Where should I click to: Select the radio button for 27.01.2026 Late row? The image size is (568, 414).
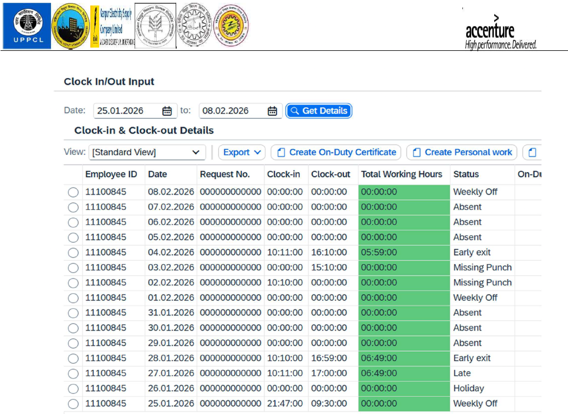coord(73,374)
